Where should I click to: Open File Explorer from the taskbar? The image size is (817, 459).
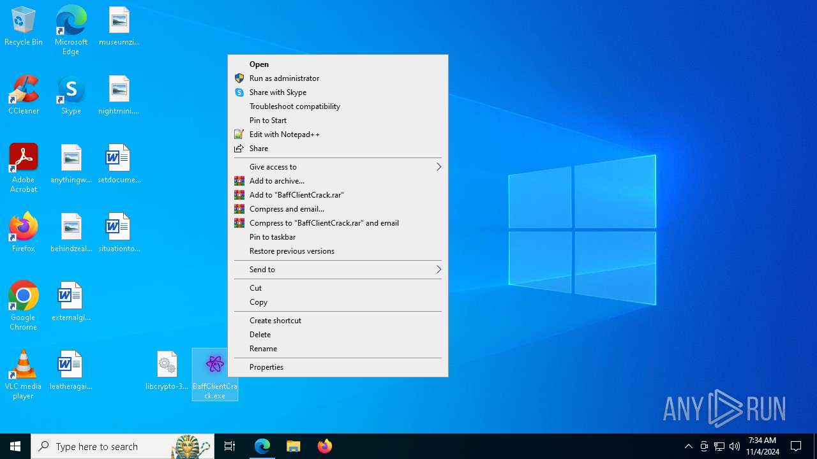tap(293, 446)
